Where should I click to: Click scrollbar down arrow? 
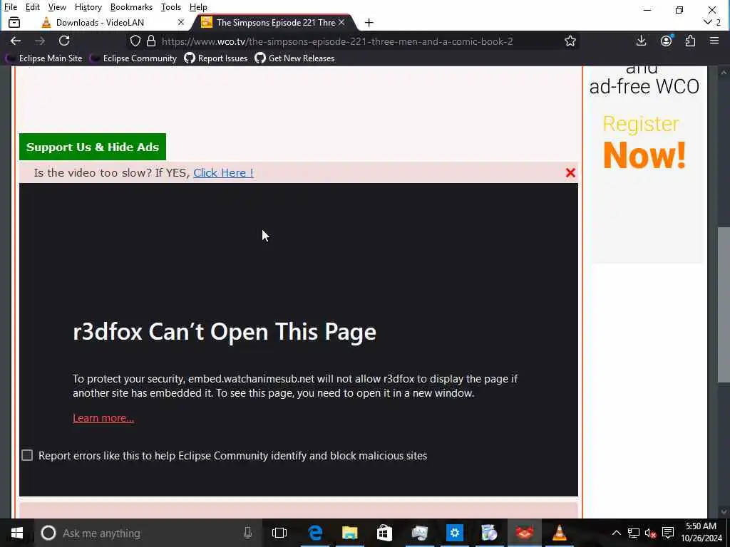[x=723, y=512]
